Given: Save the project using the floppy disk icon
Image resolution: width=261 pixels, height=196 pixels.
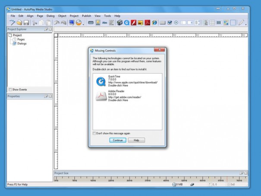Looking at the screenshot, I should click(26, 22).
